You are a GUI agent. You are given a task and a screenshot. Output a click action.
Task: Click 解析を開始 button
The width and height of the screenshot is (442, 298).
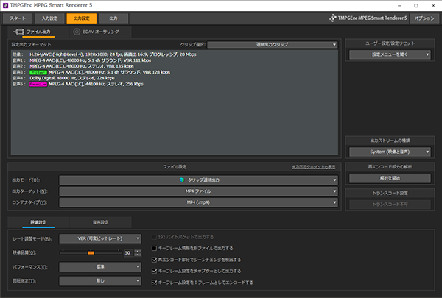[x=390, y=178]
